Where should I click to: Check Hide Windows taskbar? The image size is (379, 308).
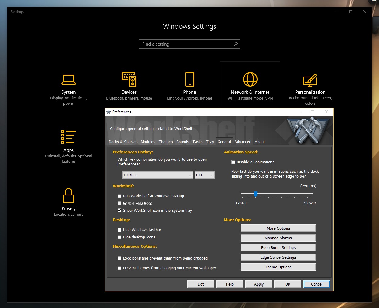point(120,230)
